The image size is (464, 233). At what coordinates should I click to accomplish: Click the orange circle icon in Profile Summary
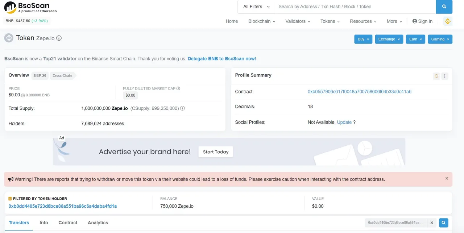pos(436,76)
